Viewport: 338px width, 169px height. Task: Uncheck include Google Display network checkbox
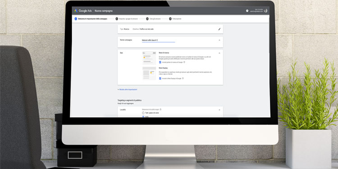[160, 78]
